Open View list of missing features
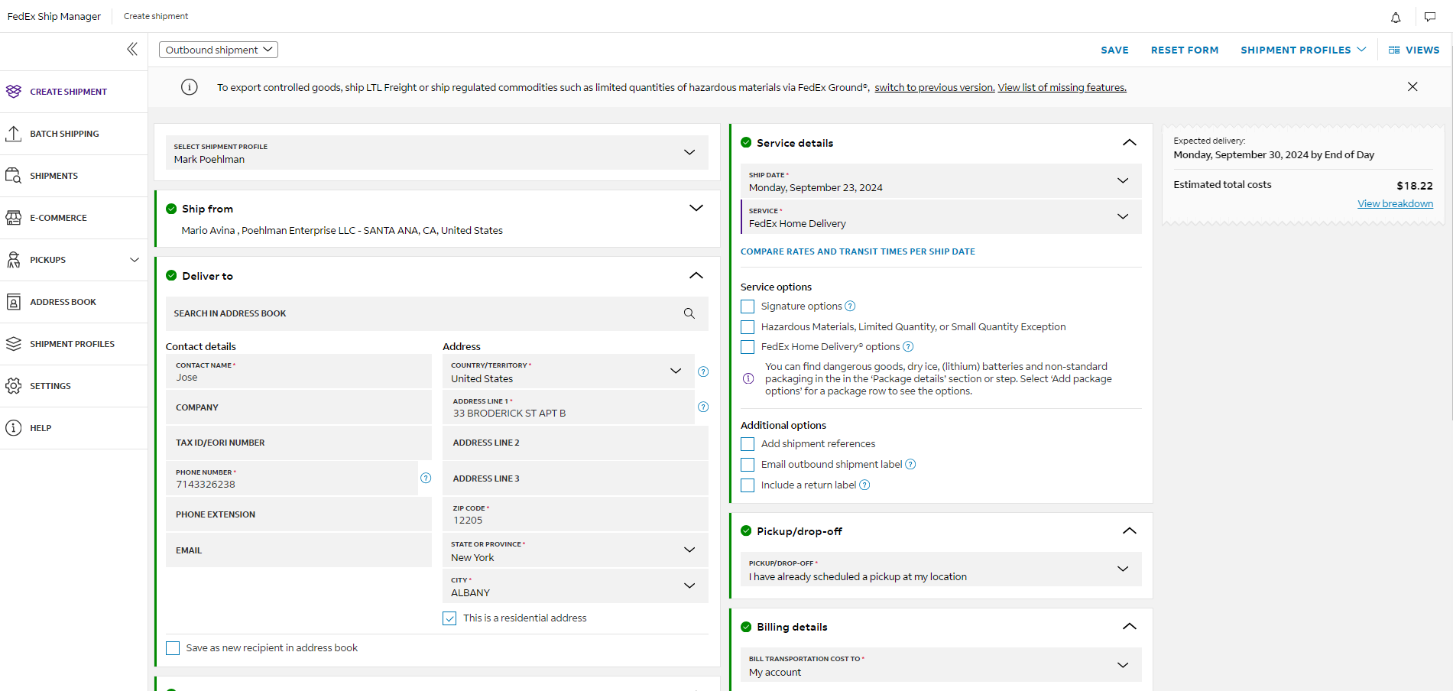1453x691 pixels. [x=1062, y=88]
